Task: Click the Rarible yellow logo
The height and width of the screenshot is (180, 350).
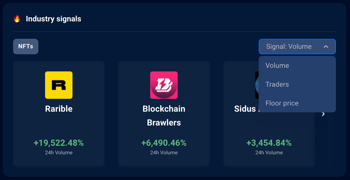Action: [59, 85]
